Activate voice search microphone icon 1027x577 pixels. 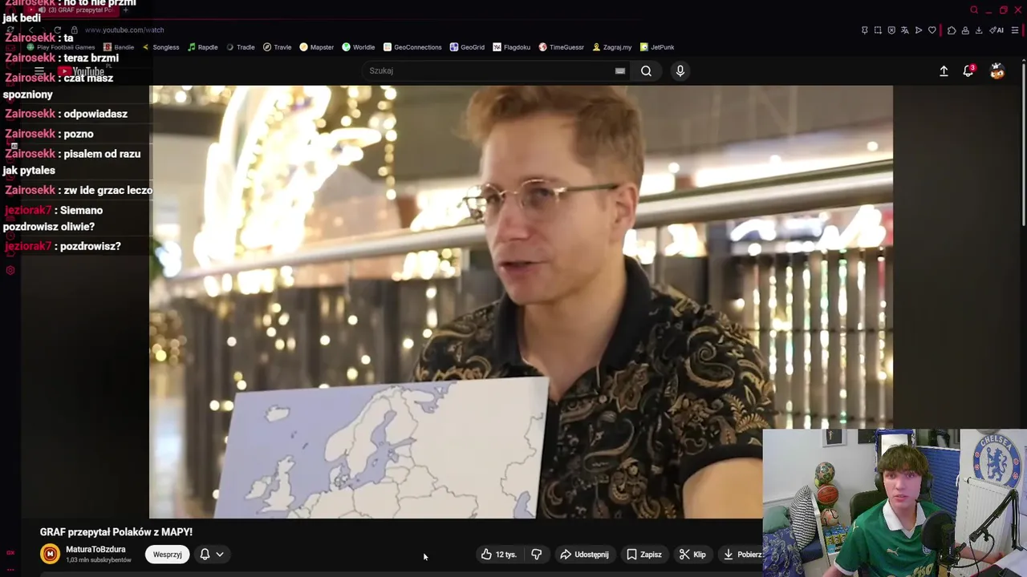pos(680,71)
